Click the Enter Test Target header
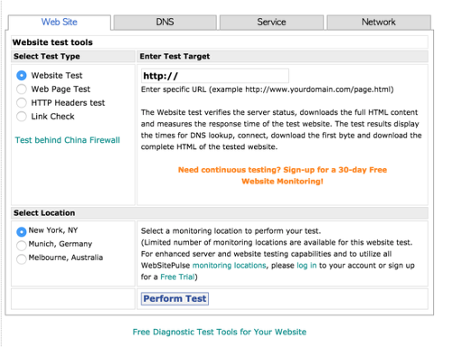 [x=174, y=56]
